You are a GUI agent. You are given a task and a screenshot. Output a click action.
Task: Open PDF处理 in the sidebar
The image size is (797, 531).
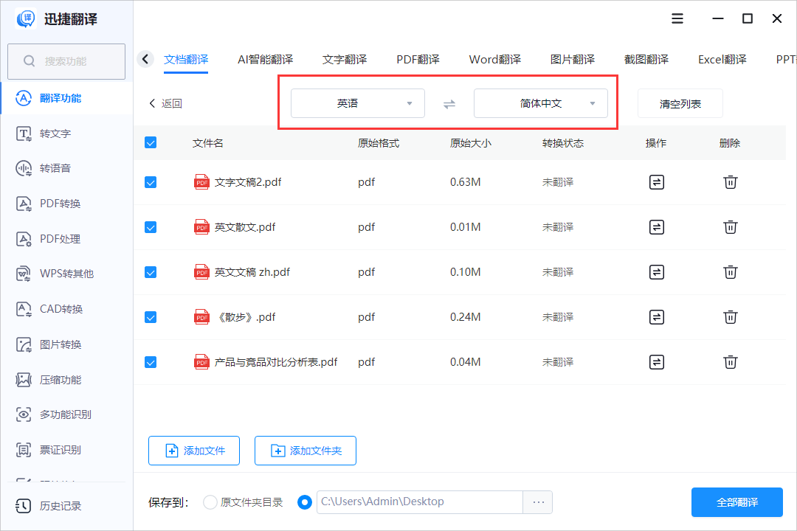66,239
